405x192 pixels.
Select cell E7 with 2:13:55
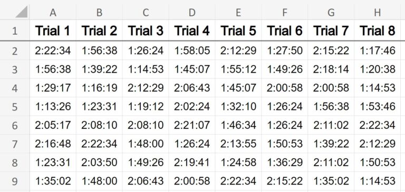(x=238, y=144)
